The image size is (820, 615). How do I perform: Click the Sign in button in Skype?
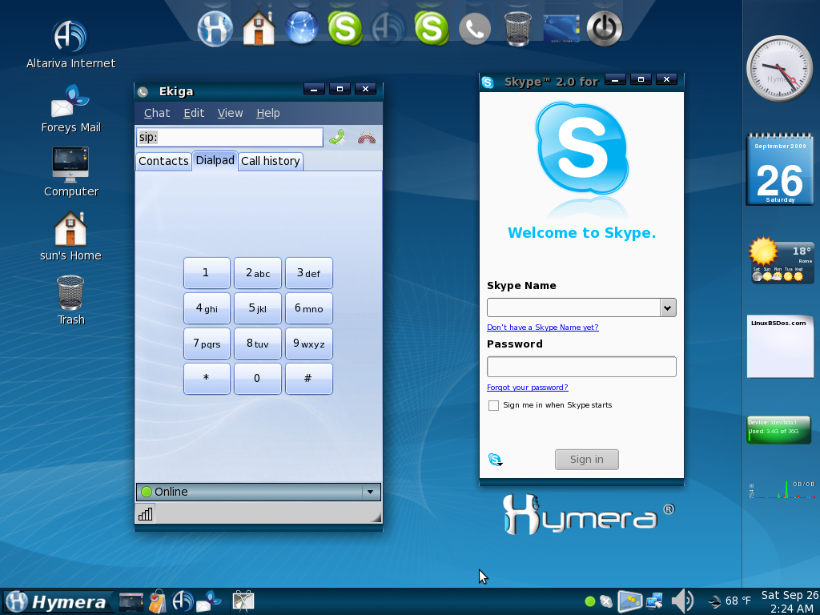click(587, 459)
